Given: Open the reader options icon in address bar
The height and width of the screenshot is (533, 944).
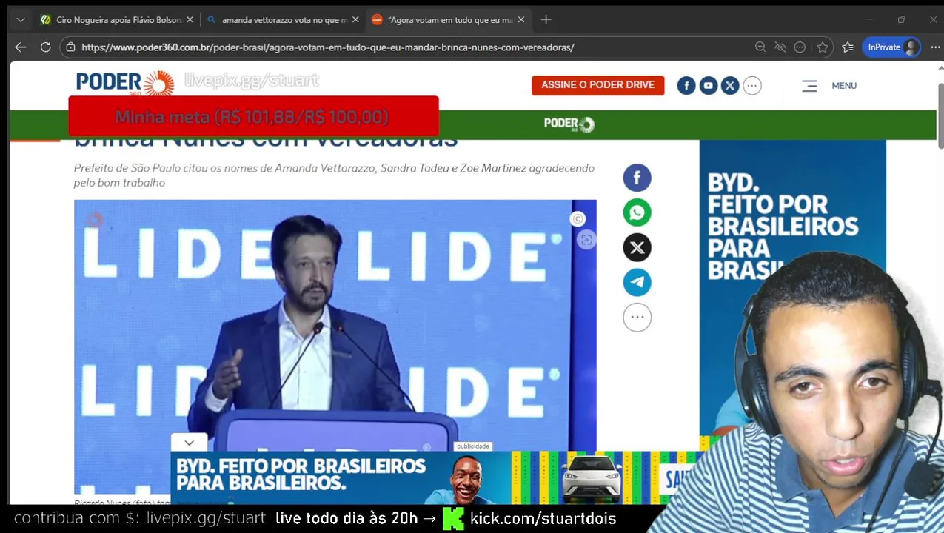Looking at the screenshot, I should click(800, 47).
